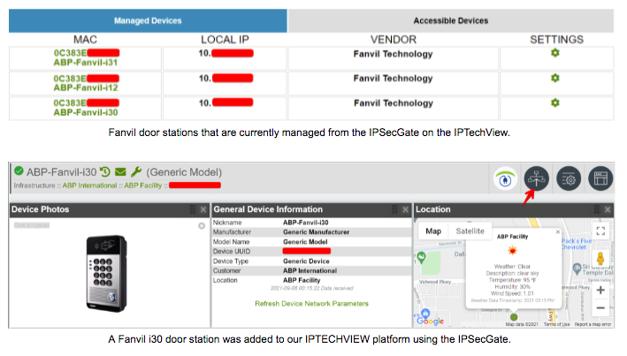Click the envelope message icon
627x356 pixels.
[x=120, y=171]
